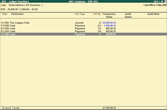This screenshot has width=167, height=110.
Task: Click the 1-Apr-2008 to 31-Mar-2009 period
Action: 155,5
